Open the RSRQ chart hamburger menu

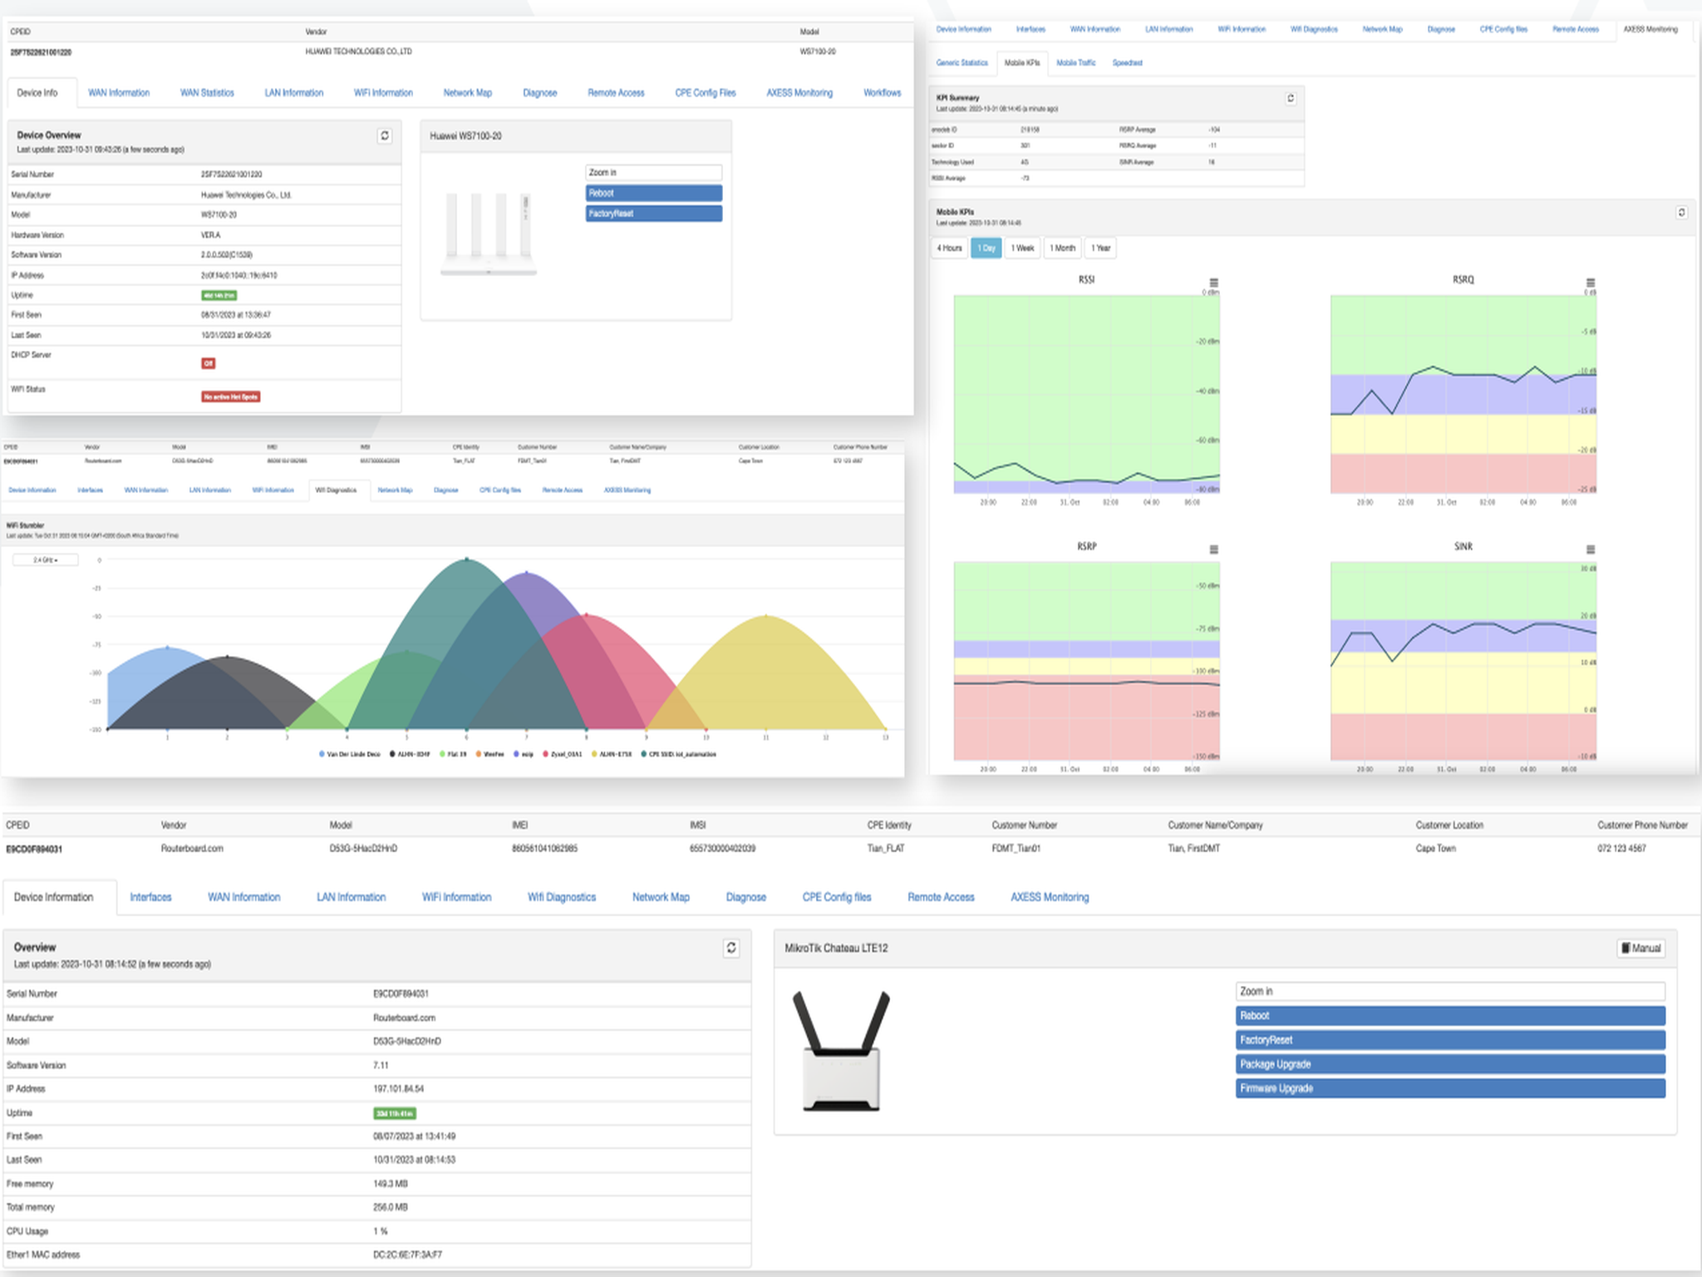tap(1590, 283)
